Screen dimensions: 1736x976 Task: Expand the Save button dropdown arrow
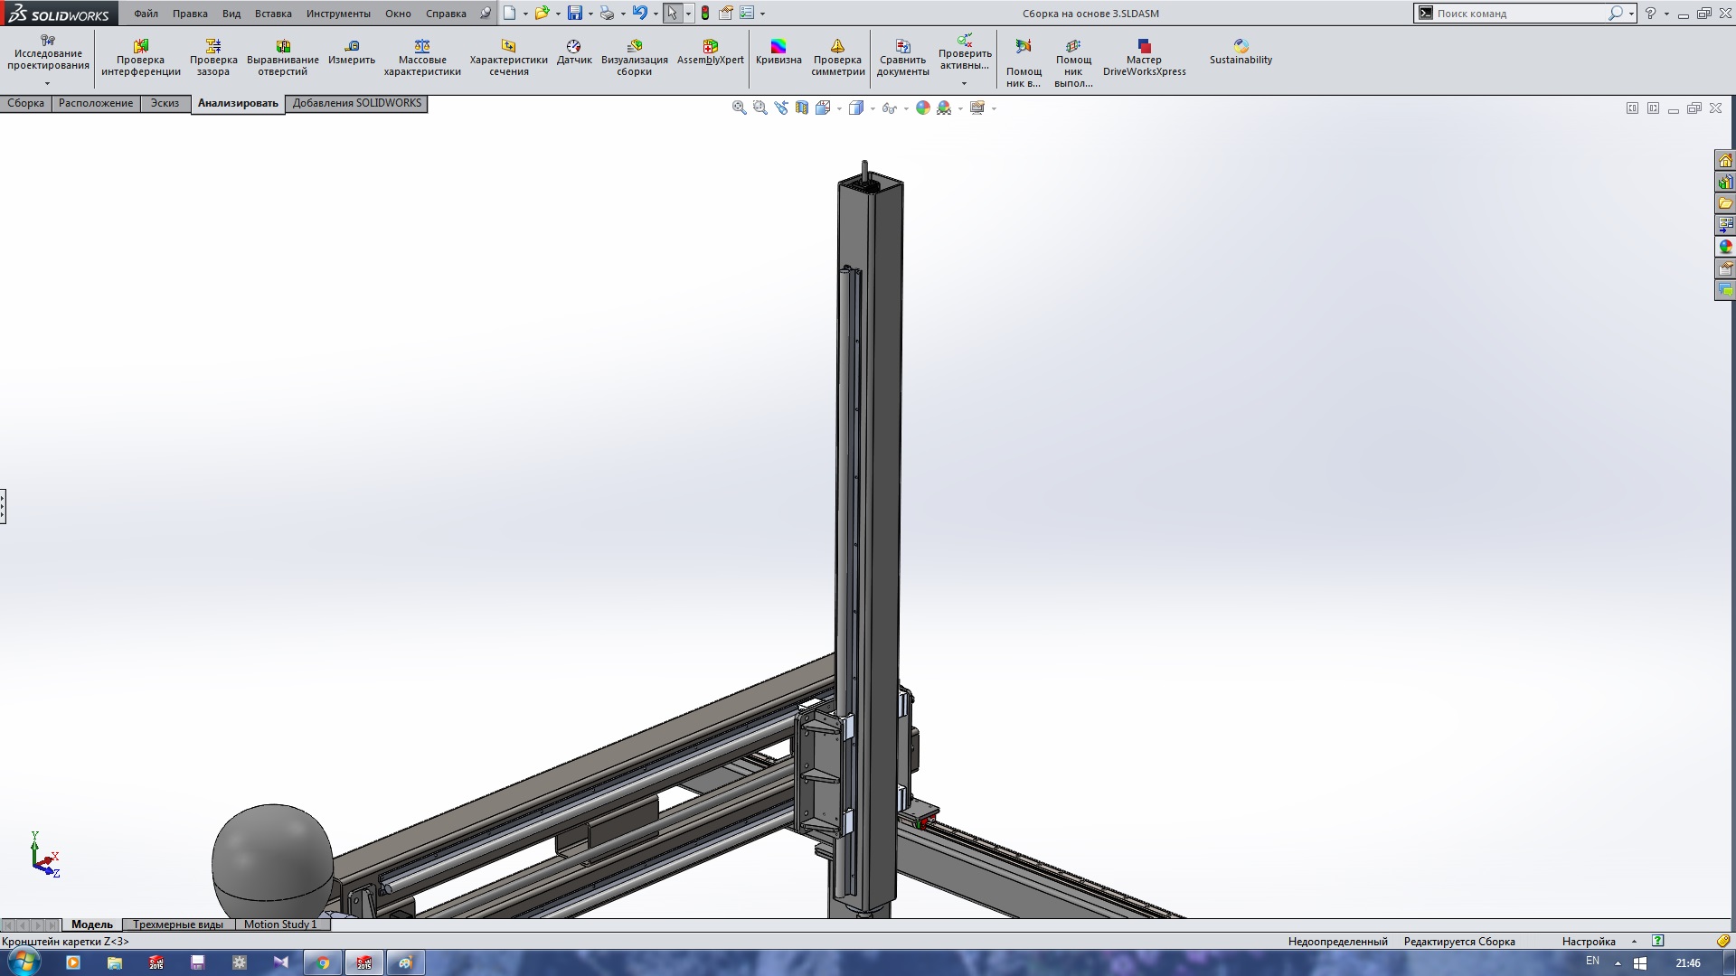pos(590,14)
